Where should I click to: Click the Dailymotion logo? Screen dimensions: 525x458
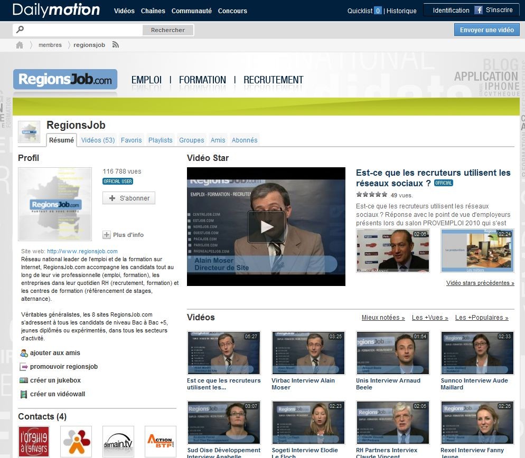[x=56, y=10]
